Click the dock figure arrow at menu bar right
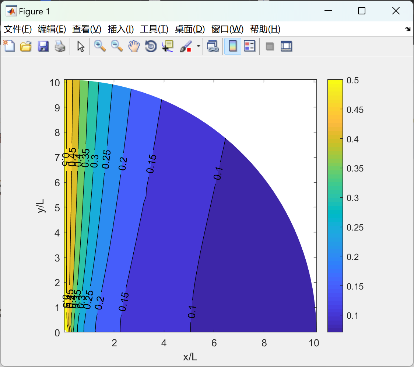Screen dimensions: 414x367 (x=408, y=29)
